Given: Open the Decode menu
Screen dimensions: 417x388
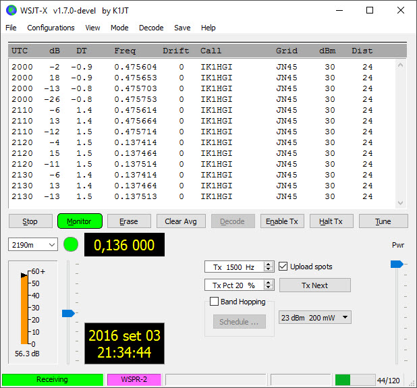Looking at the screenshot, I should click(151, 28).
